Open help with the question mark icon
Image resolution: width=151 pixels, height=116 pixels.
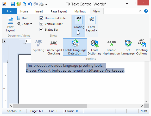click(x=146, y=11)
